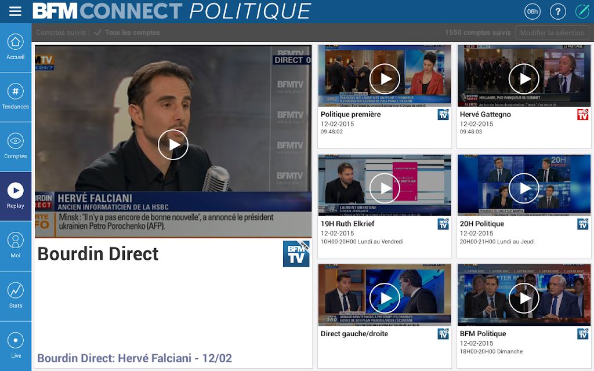The width and height of the screenshot is (594, 371).
Task: Open Moi profile section
Action: 16,246
